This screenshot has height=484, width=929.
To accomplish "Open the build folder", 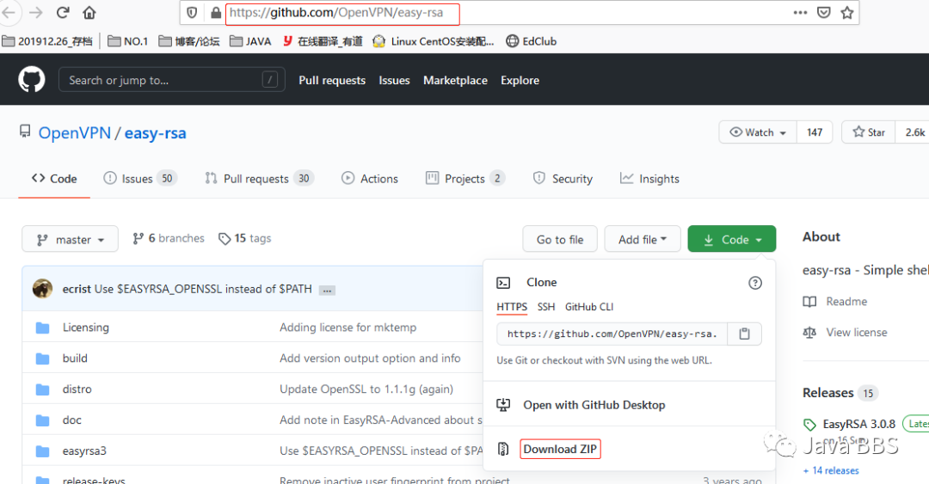I will pos(75,358).
